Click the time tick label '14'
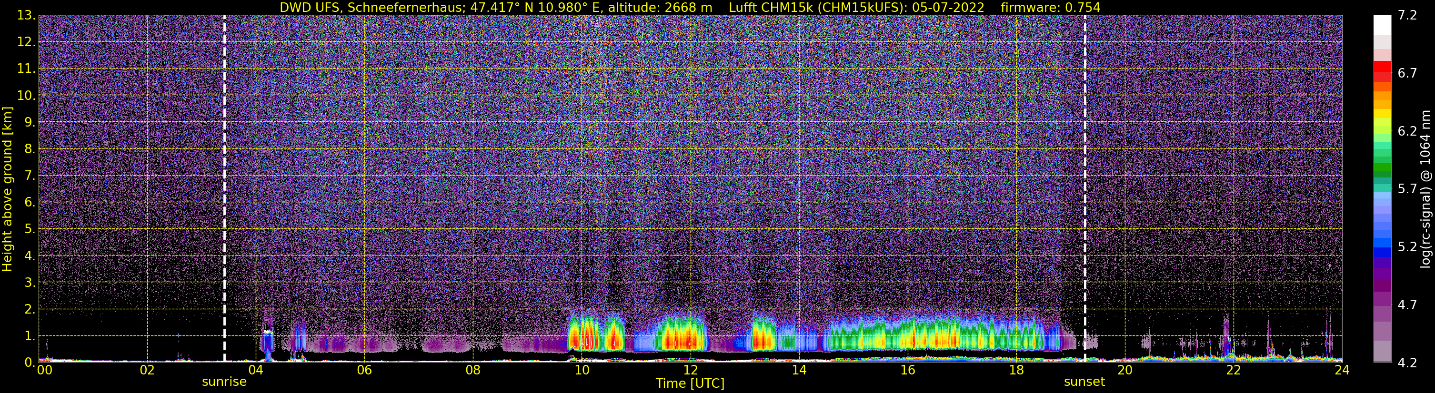 (799, 370)
